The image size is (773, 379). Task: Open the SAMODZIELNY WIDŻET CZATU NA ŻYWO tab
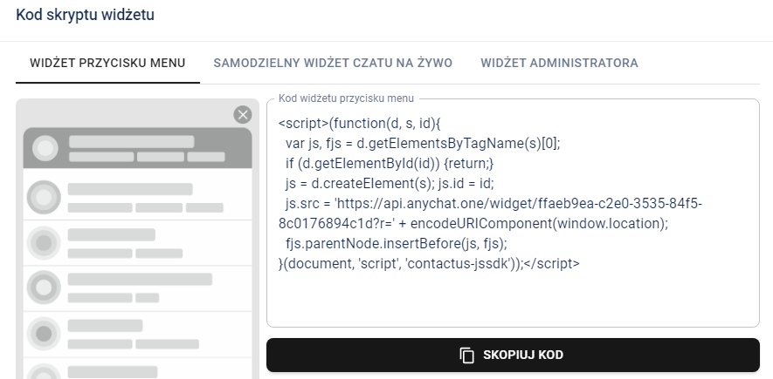coord(333,64)
